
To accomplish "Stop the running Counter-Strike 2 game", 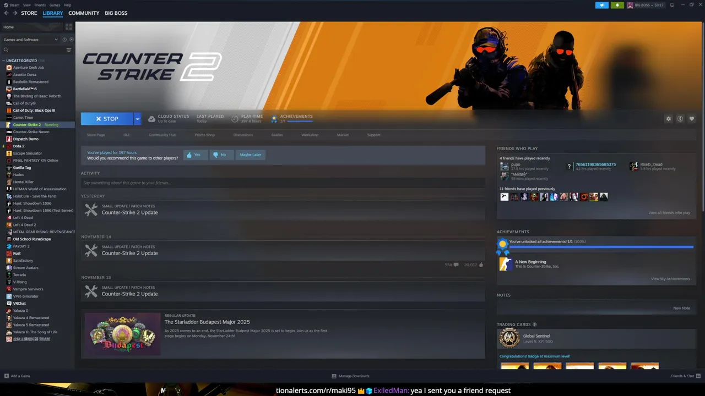I will pyautogui.click(x=107, y=119).
